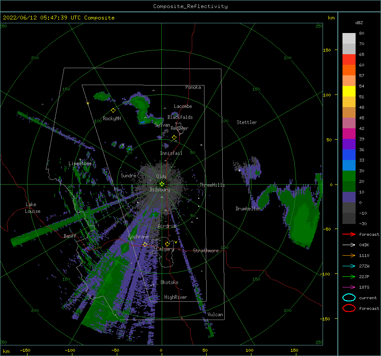
Task: Click the green 22JP arrow legend icon
Action: coord(349,276)
